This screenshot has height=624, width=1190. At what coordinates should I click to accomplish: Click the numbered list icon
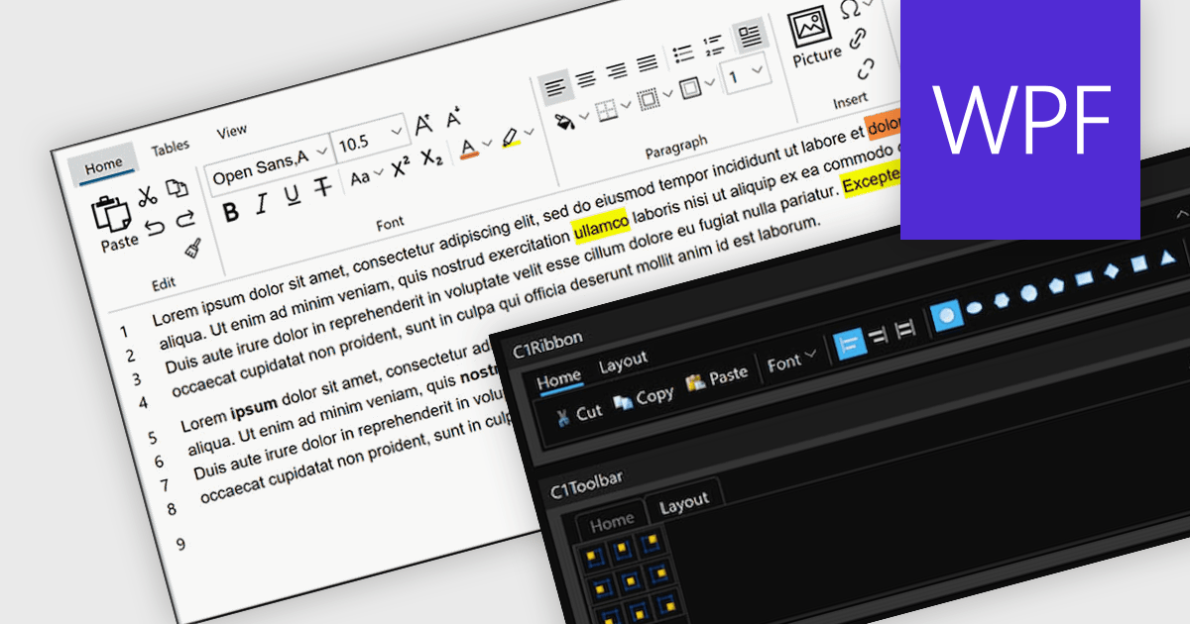tap(712, 48)
